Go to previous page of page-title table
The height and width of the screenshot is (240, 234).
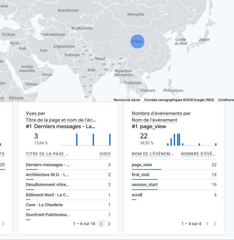(x=101, y=224)
